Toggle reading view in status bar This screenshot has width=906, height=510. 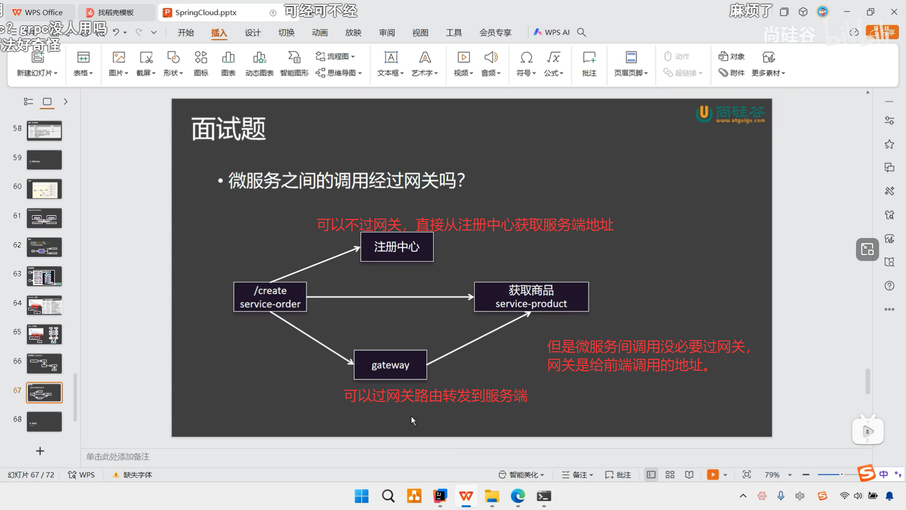tap(689, 475)
